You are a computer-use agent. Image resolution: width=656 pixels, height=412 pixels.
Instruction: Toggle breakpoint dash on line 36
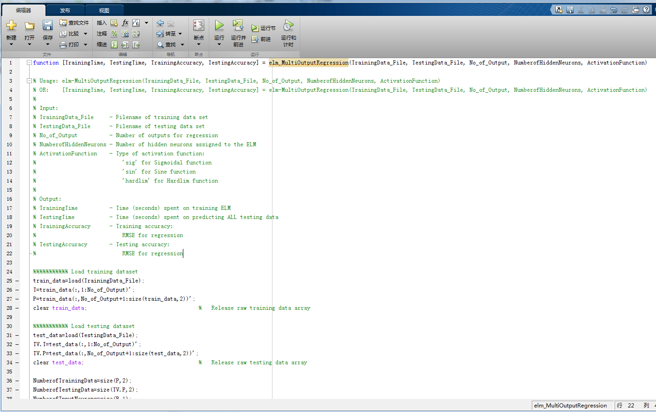tap(17, 381)
